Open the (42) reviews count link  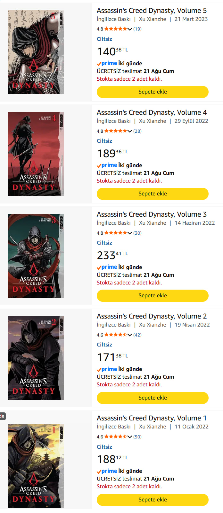pyautogui.click(x=137, y=335)
